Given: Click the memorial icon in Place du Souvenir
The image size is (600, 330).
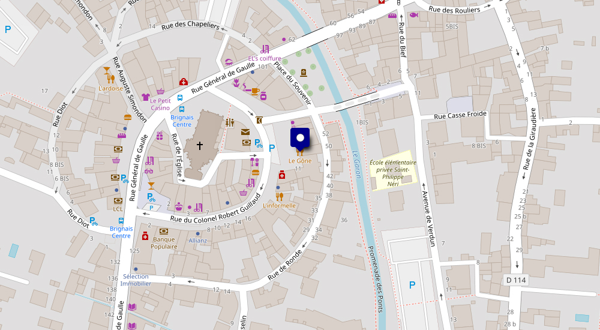Looking at the screenshot, I should [304, 73].
